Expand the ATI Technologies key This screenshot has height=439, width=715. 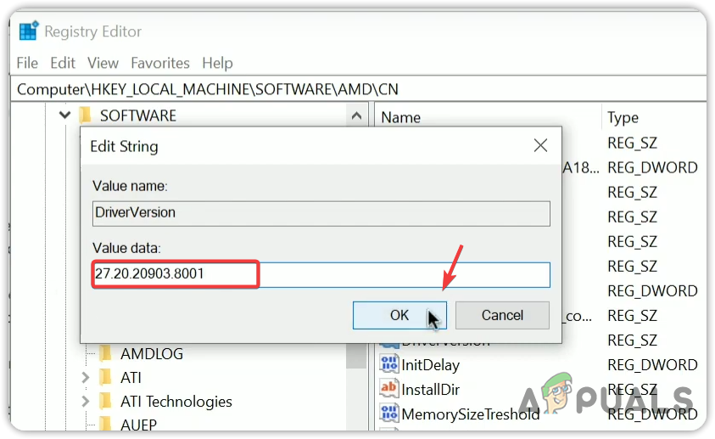click(85, 401)
